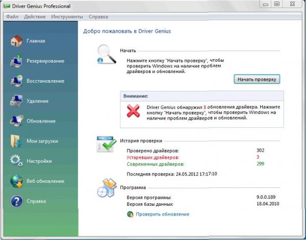Click the Последняя проверка date line
The width and height of the screenshot is (306, 240).
172,174
